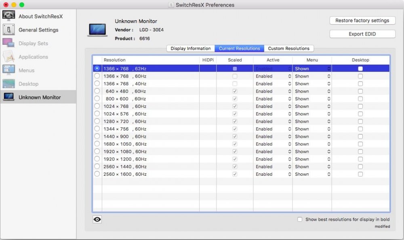
Task: Open the Menu dropdown for 1920 x 1080
Action: point(312,152)
